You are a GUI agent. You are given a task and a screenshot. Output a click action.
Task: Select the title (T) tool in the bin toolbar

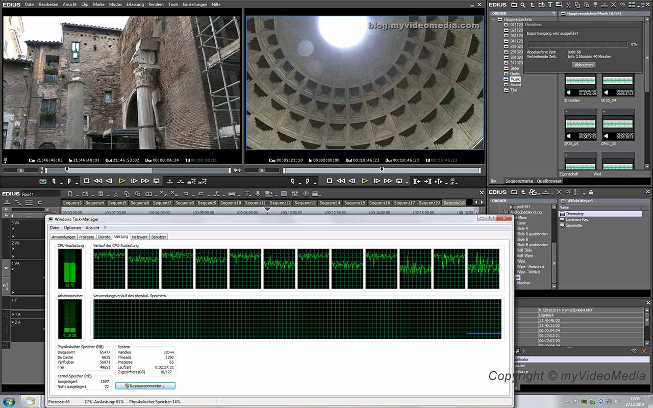click(550, 5)
